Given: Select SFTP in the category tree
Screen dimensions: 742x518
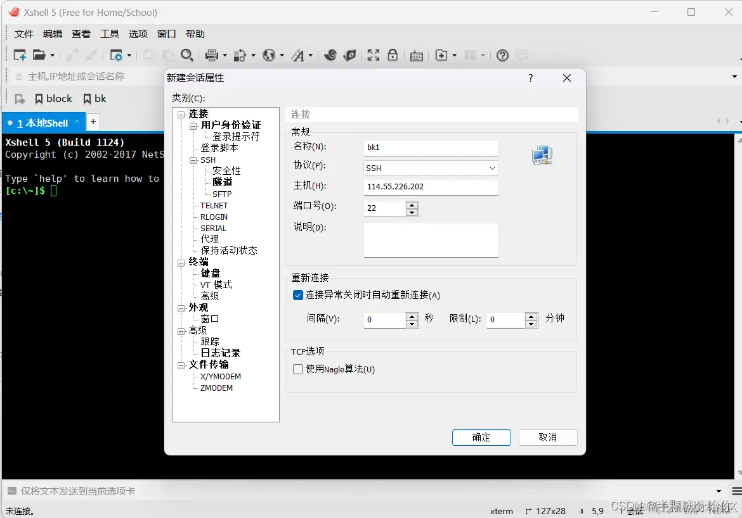Looking at the screenshot, I should pos(222,194).
